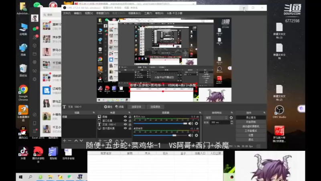
Task: Click the WeChat search box
Action: click(51, 15)
